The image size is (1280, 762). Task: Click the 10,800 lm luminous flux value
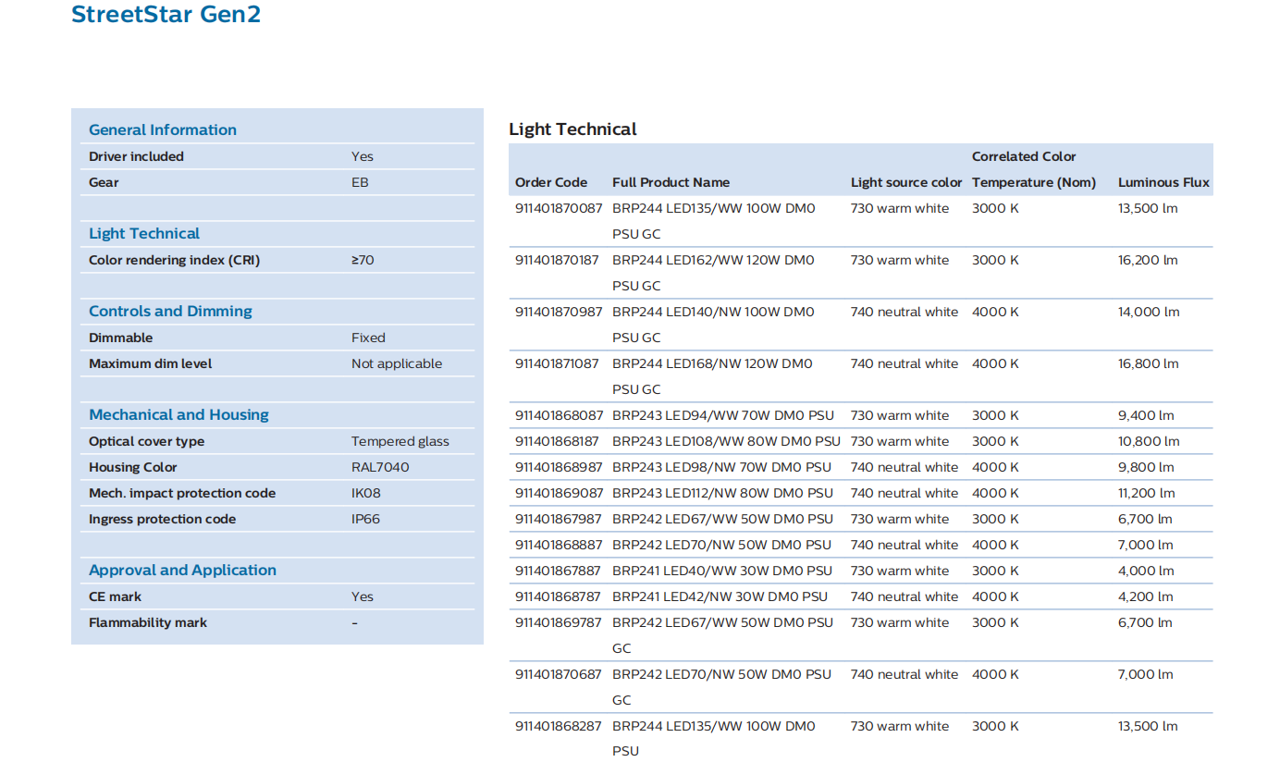pos(1149,441)
